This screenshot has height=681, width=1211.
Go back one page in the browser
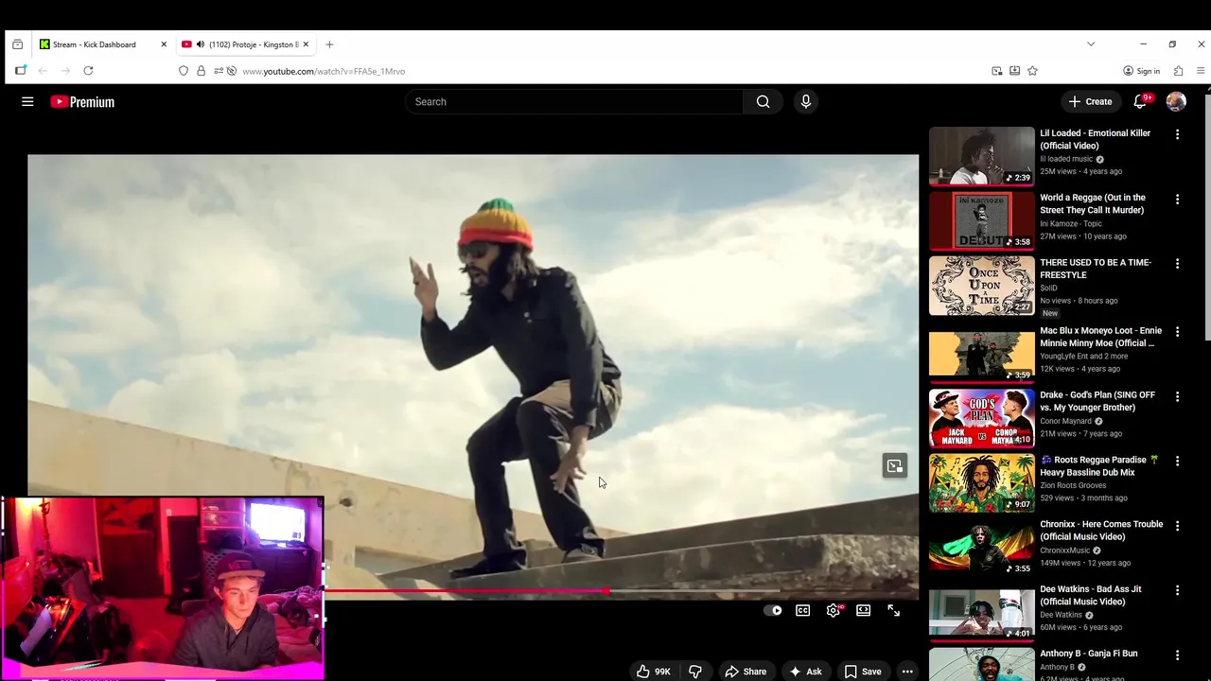43,71
